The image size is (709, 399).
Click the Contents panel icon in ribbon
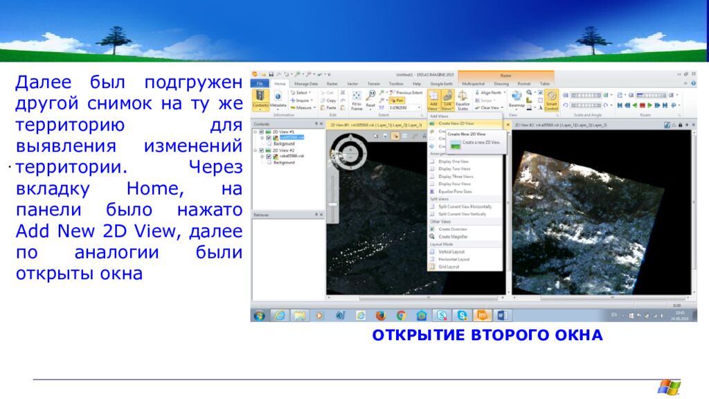260,98
